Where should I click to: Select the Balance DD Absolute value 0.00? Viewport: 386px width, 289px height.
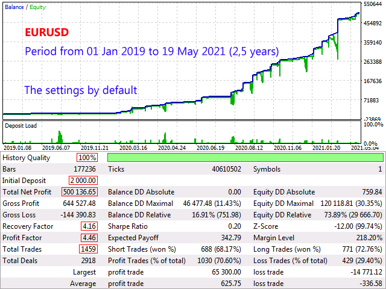click(x=235, y=192)
